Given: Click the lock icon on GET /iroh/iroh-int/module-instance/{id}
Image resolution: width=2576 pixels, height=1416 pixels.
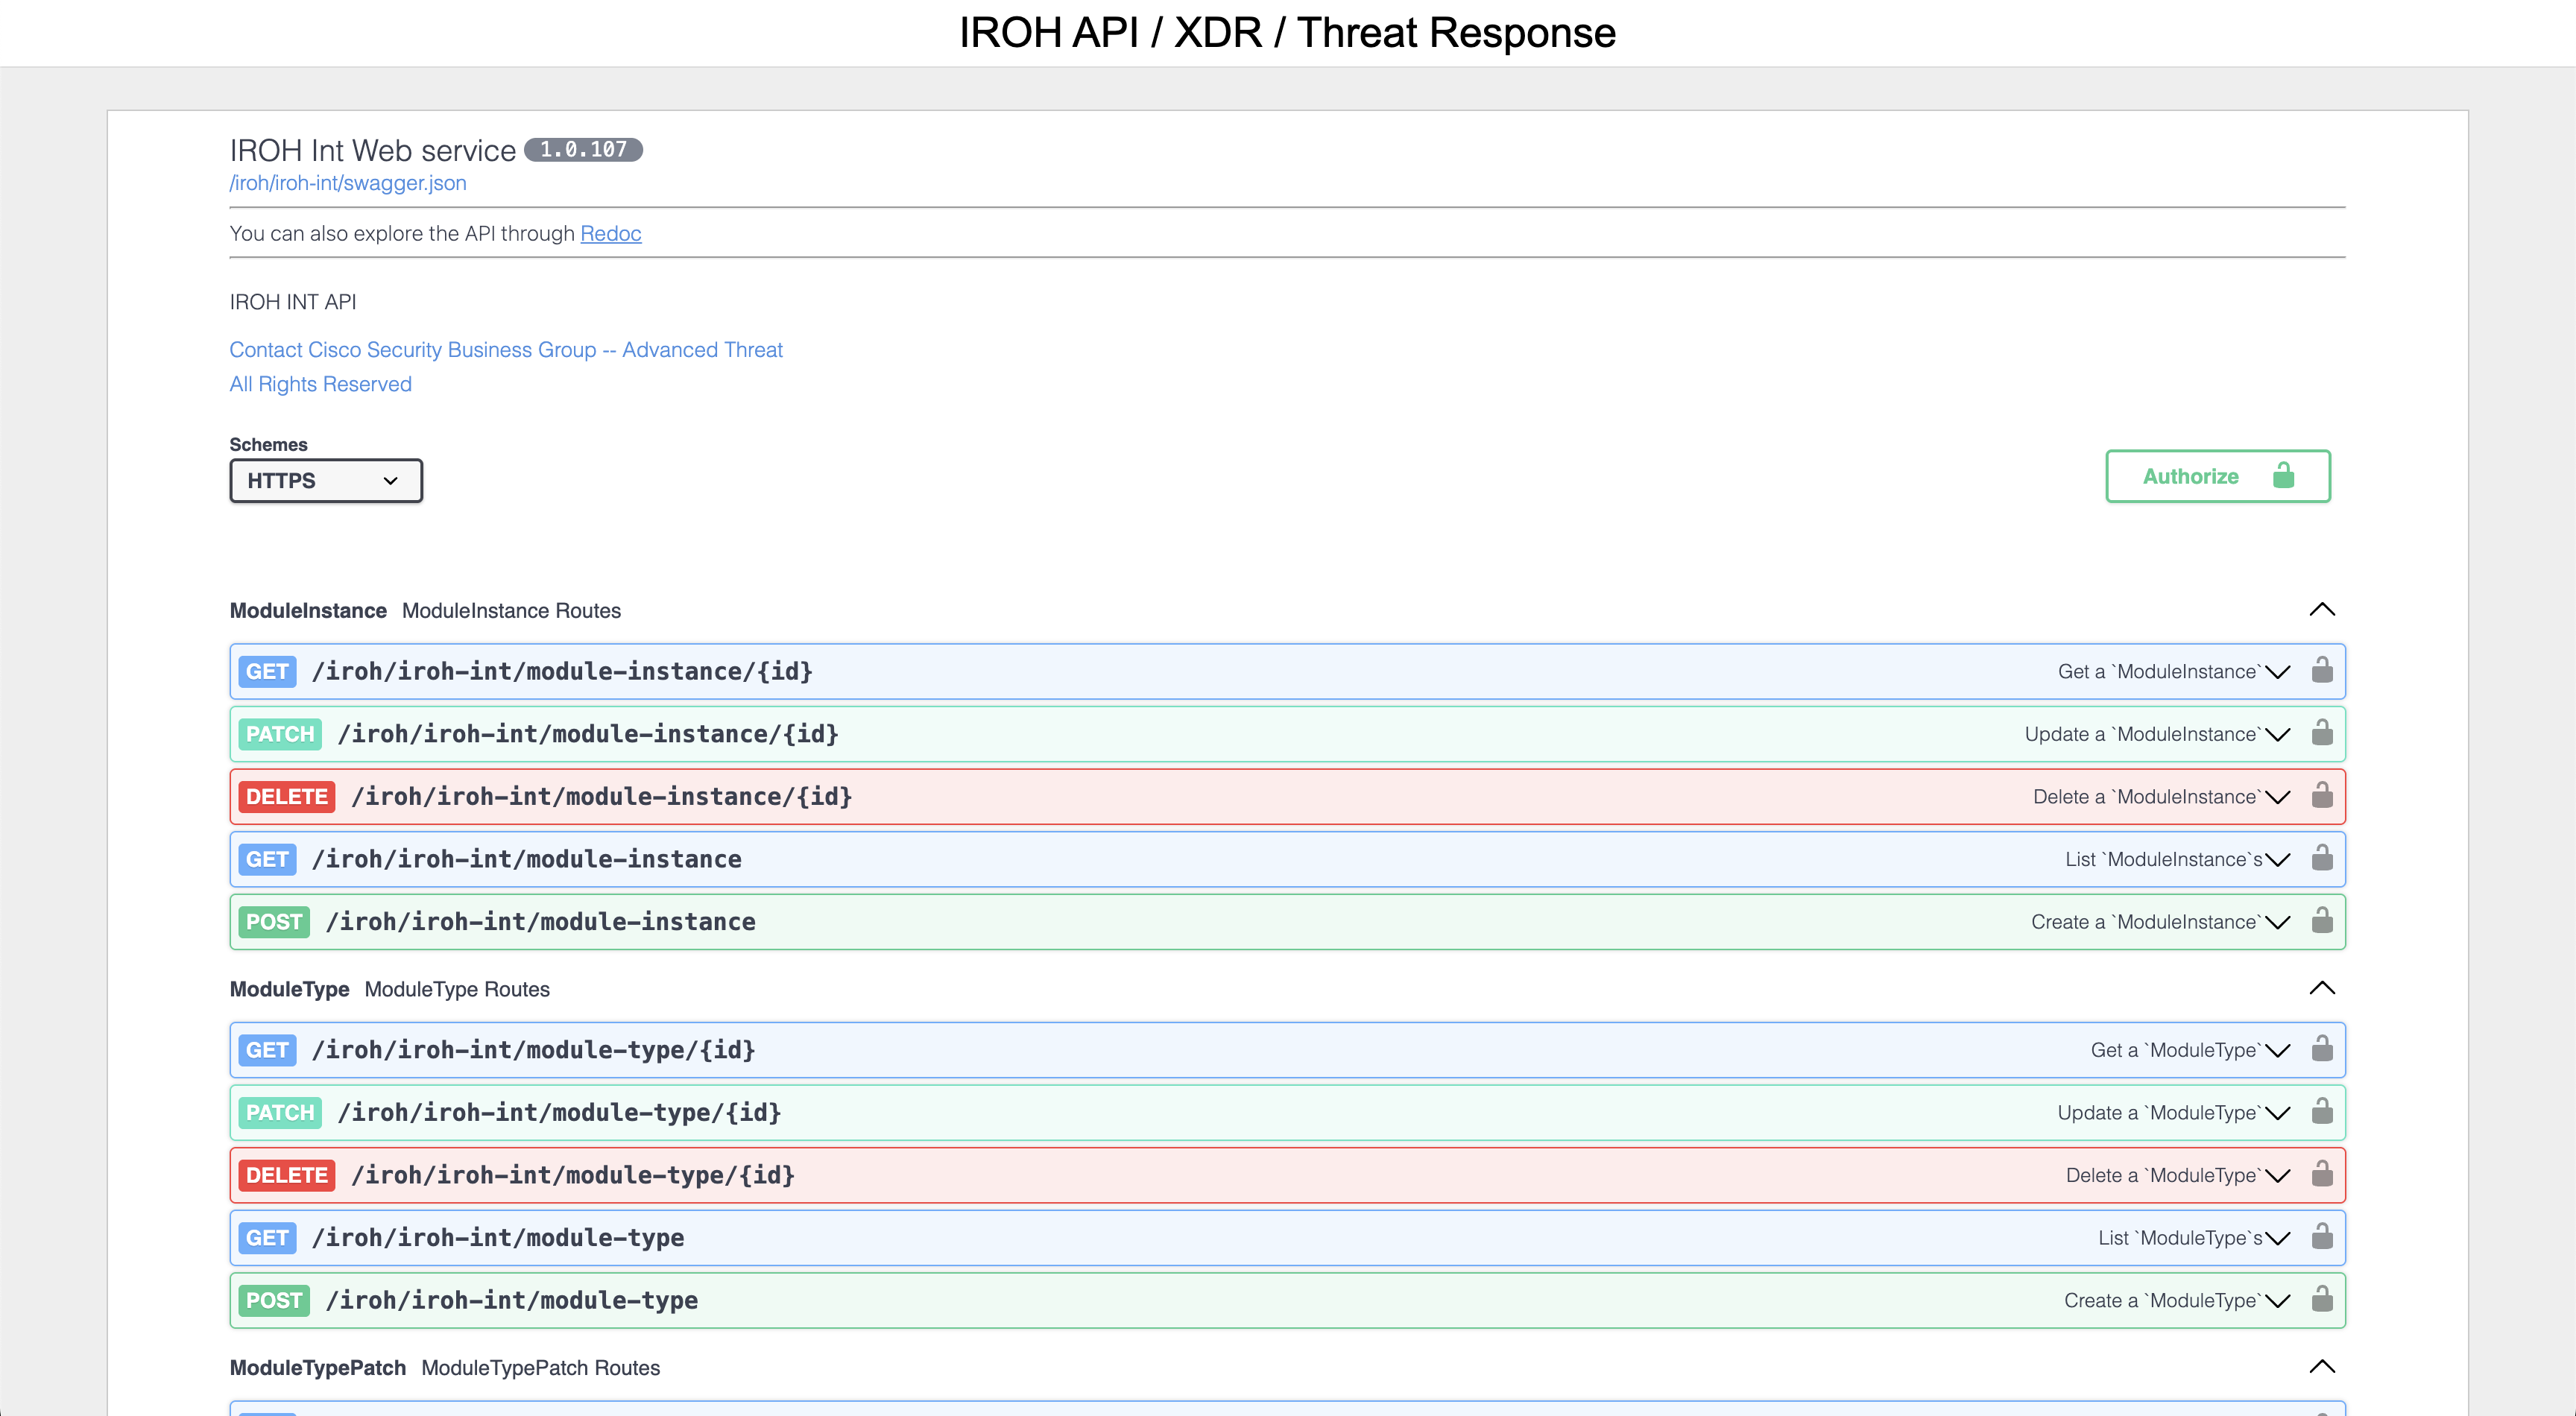Looking at the screenshot, I should click(x=2323, y=671).
